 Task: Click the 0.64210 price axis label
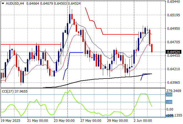coord(174,69)
